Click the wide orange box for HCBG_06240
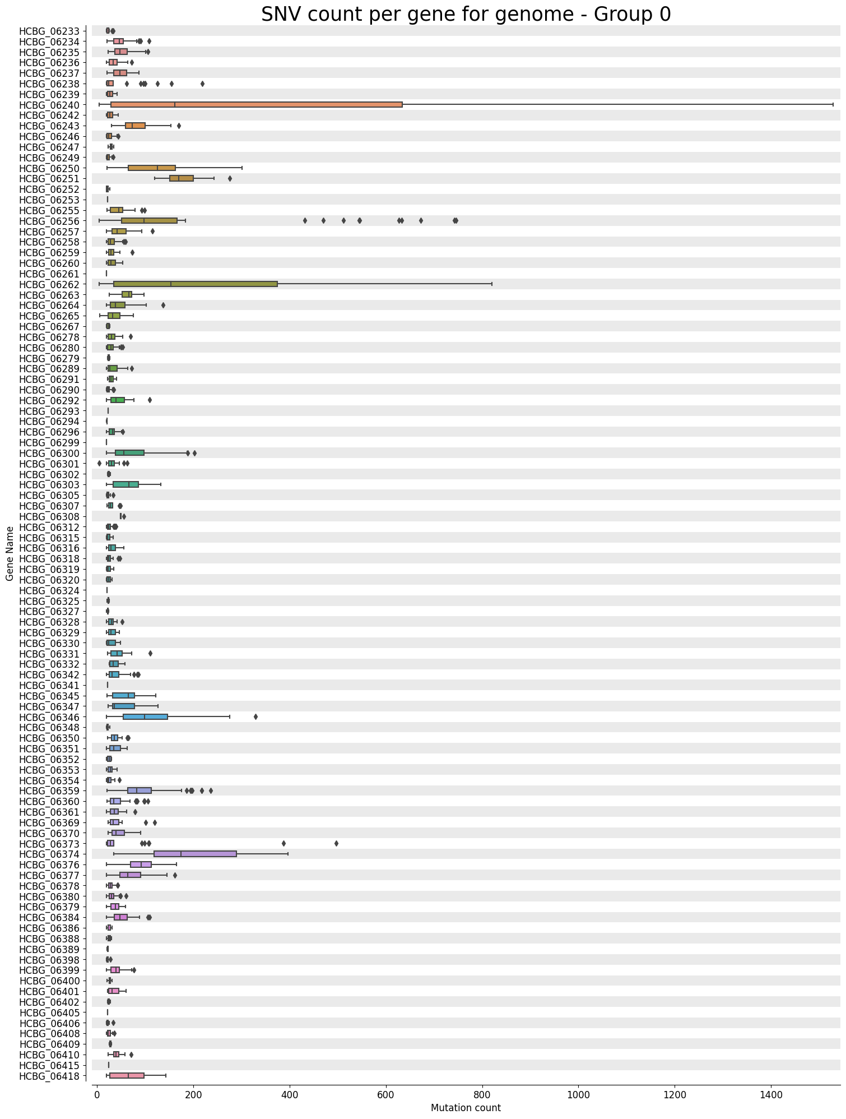Viewport: 846px width, 1119px height. point(257,104)
